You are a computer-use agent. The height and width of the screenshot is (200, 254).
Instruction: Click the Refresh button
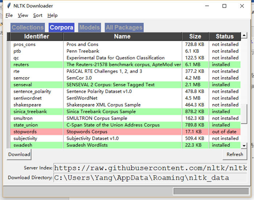(235, 154)
